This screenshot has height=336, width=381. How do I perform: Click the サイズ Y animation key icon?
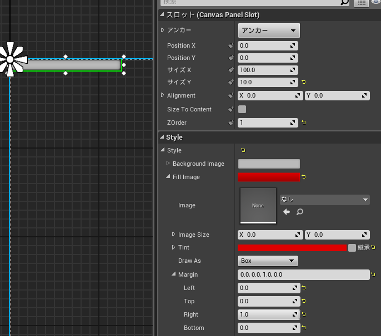[x=231, y=82]
